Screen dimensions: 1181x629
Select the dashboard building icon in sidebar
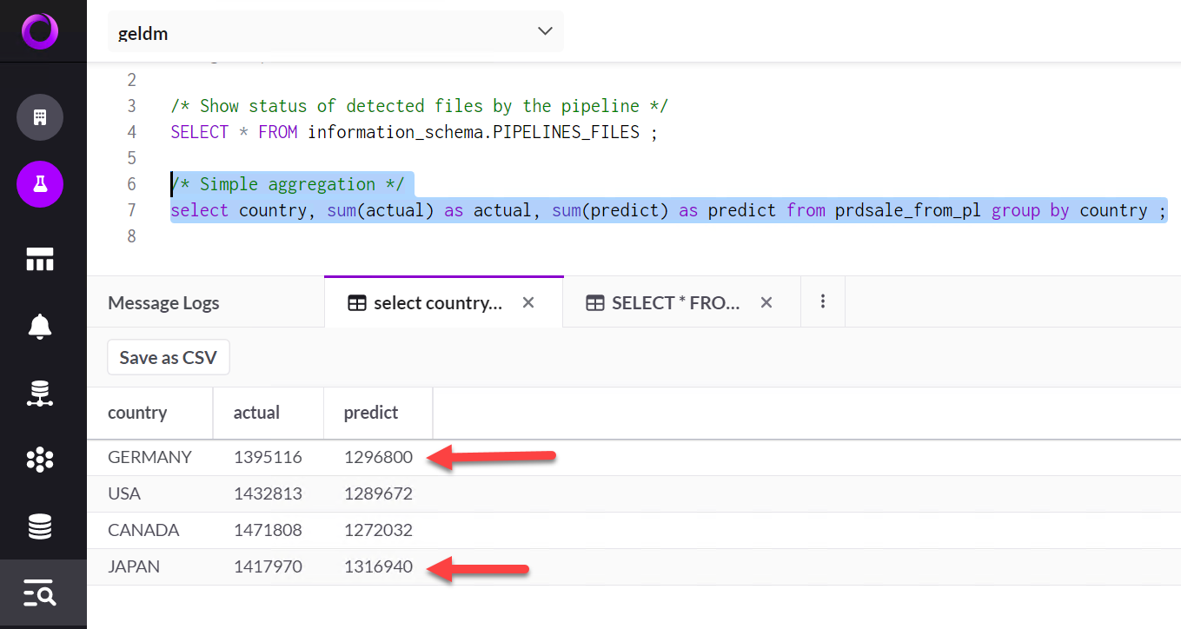[x=39, y=117]
